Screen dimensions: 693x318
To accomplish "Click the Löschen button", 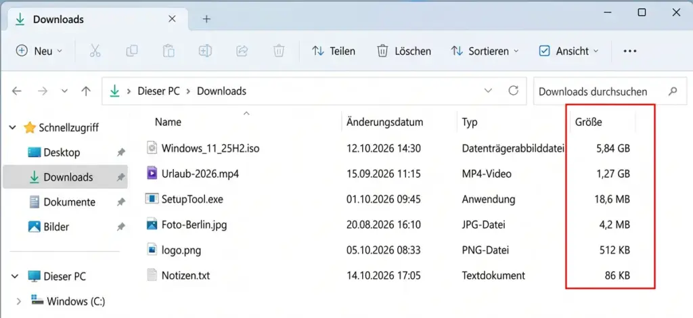I will (x=404, y=51).
